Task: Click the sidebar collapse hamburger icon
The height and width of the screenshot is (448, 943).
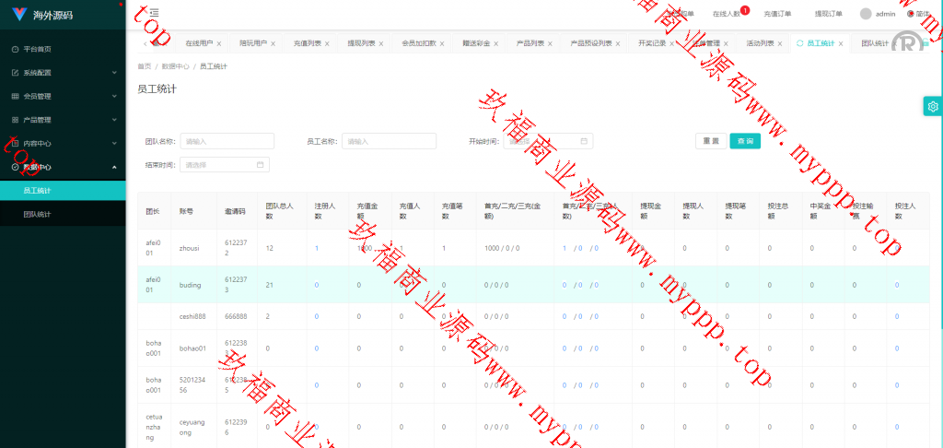Action: click(154, 13)
